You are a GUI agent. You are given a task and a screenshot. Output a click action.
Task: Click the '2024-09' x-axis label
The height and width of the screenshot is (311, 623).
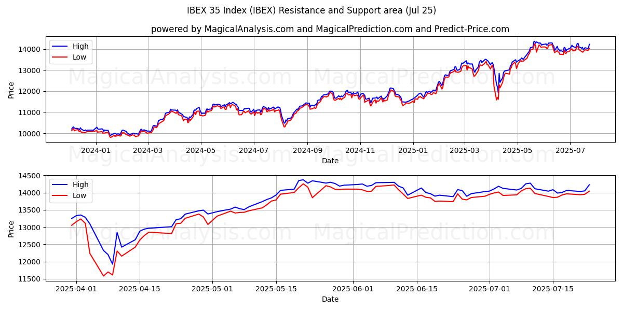[307, 150]
